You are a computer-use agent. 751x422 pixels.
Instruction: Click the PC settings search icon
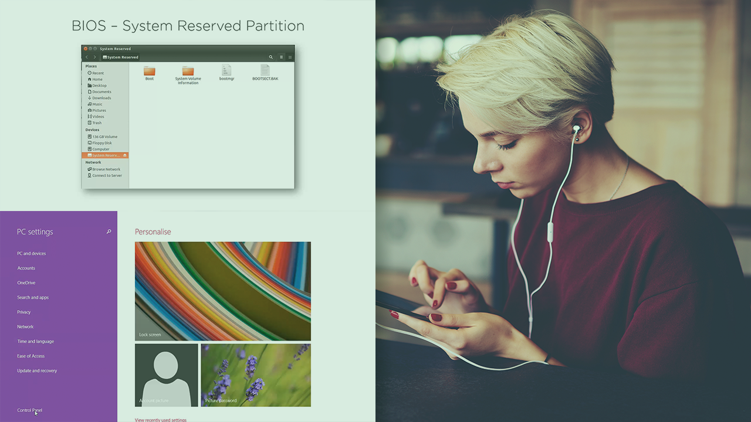point(109,232)
